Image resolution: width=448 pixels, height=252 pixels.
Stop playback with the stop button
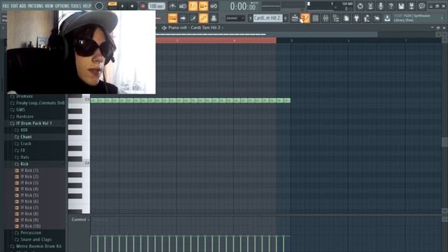click(132, 6)
